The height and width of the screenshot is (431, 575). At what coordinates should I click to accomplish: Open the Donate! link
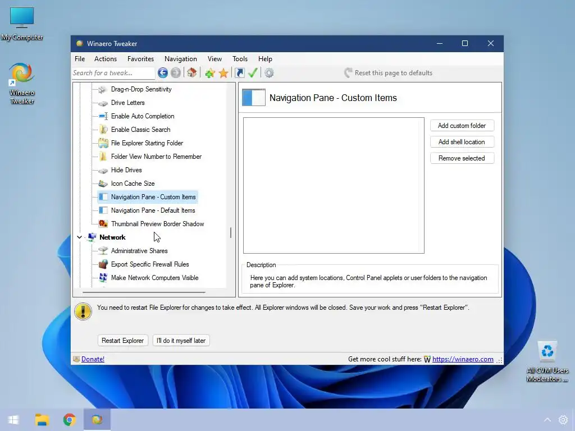pos(93,359)
